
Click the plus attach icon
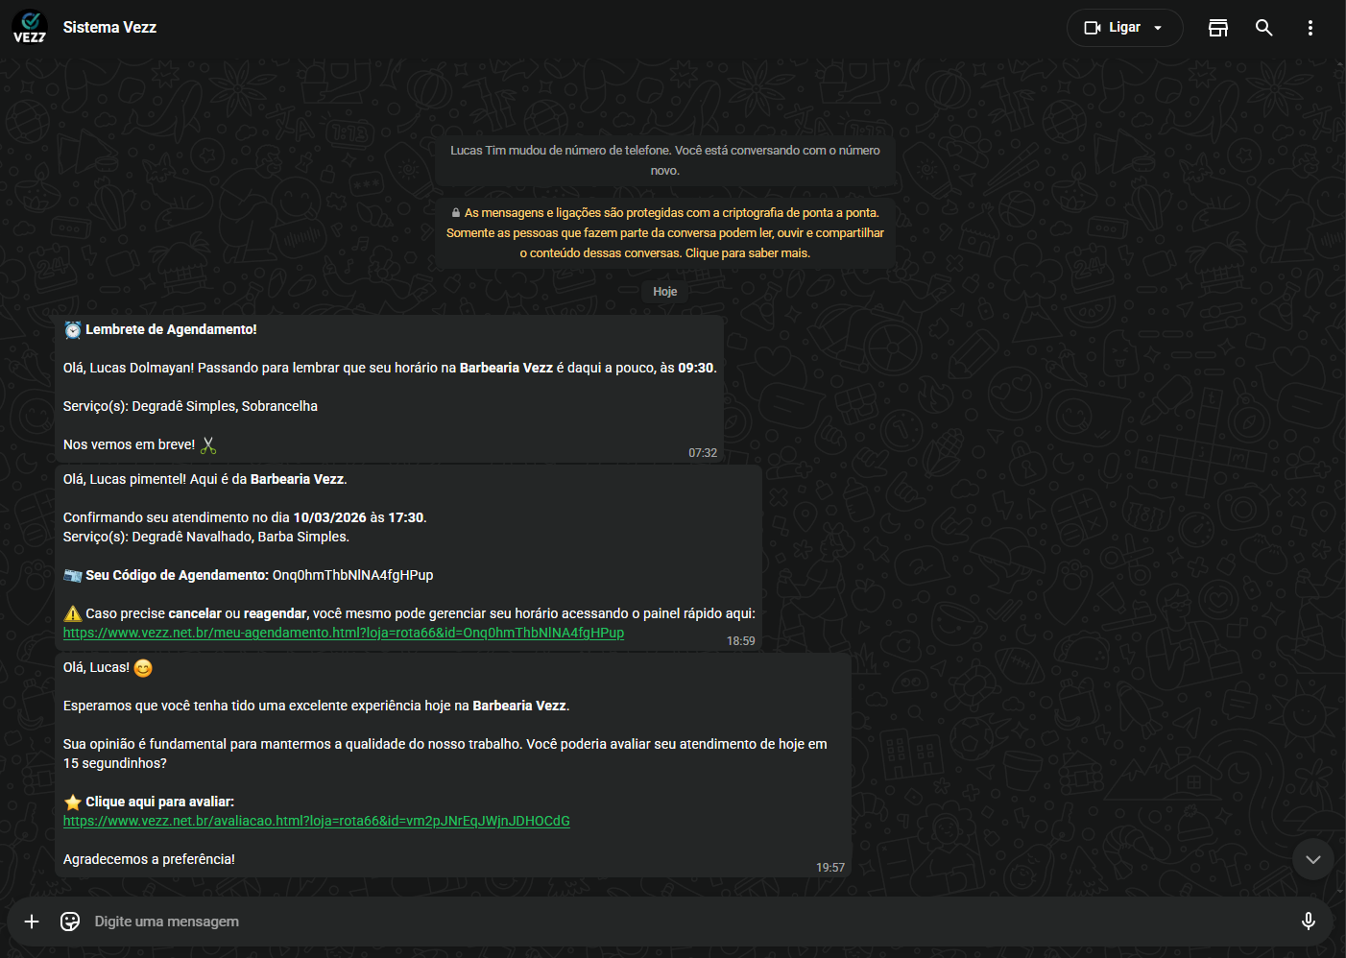32,922
